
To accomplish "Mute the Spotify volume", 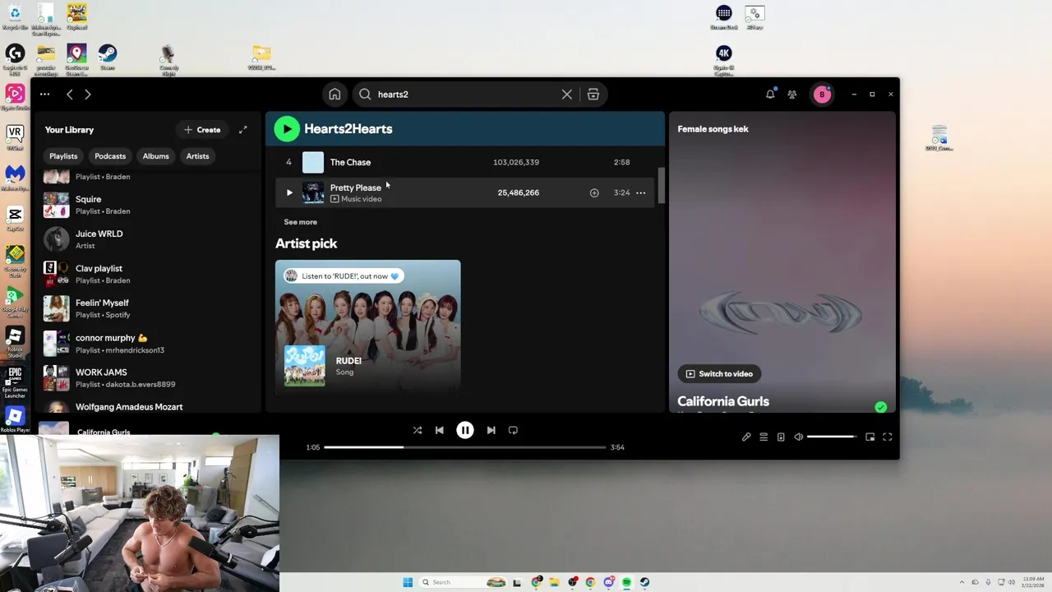I will [x=798, y=437].
